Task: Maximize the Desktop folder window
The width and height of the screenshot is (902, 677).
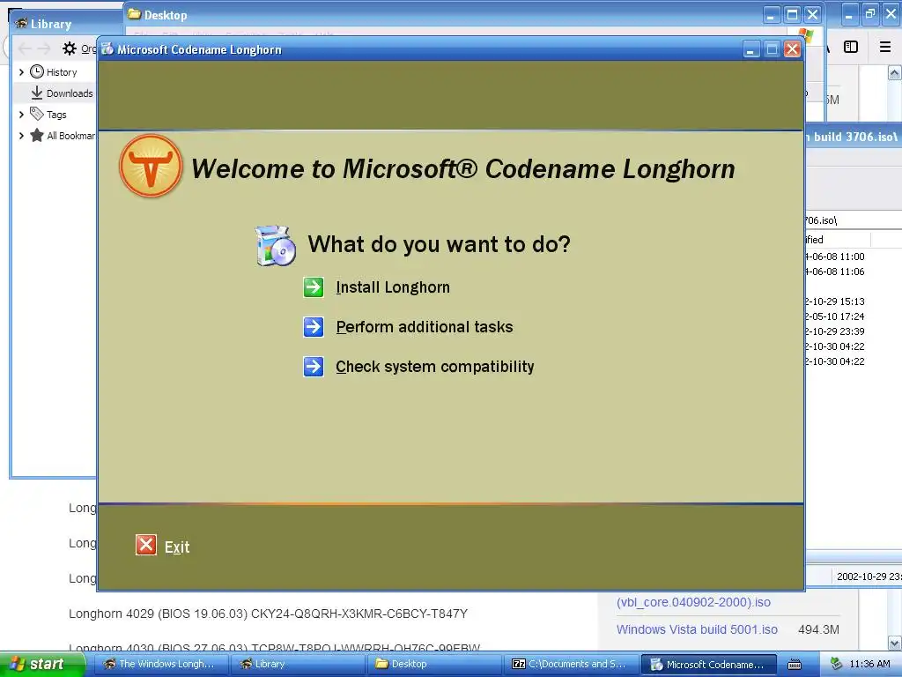Action: click(x=792, y=14)
